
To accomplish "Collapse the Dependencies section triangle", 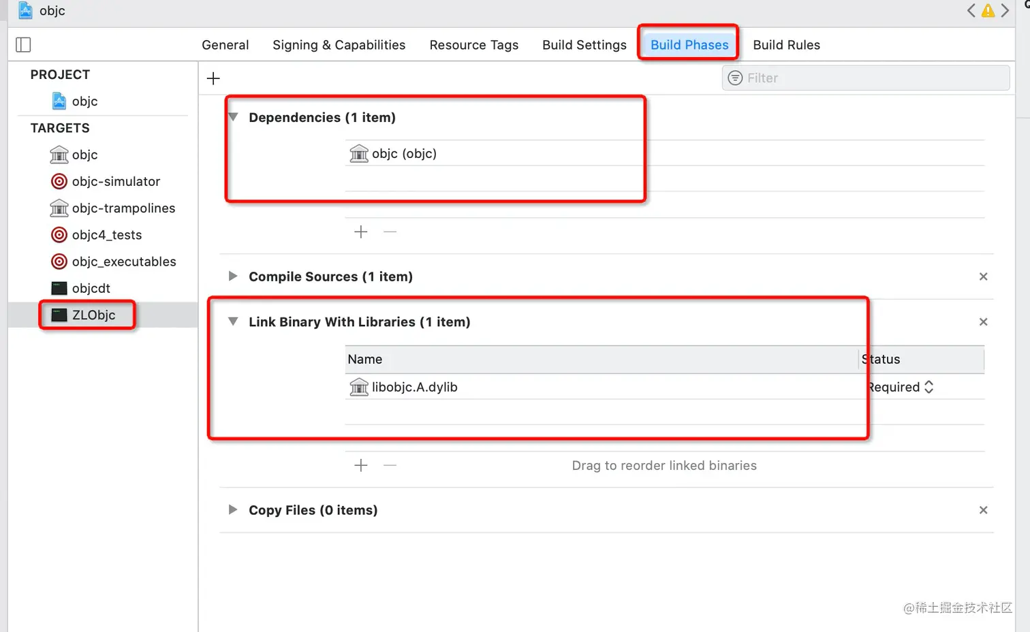I will (x=233, y=117).
